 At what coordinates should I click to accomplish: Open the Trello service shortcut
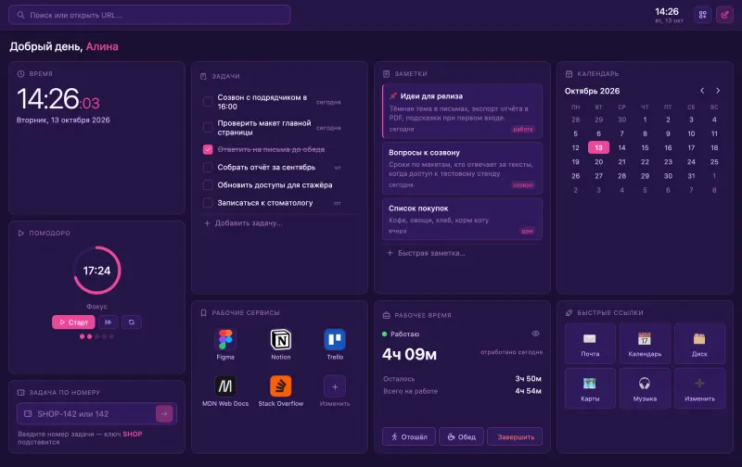[335, 344]
